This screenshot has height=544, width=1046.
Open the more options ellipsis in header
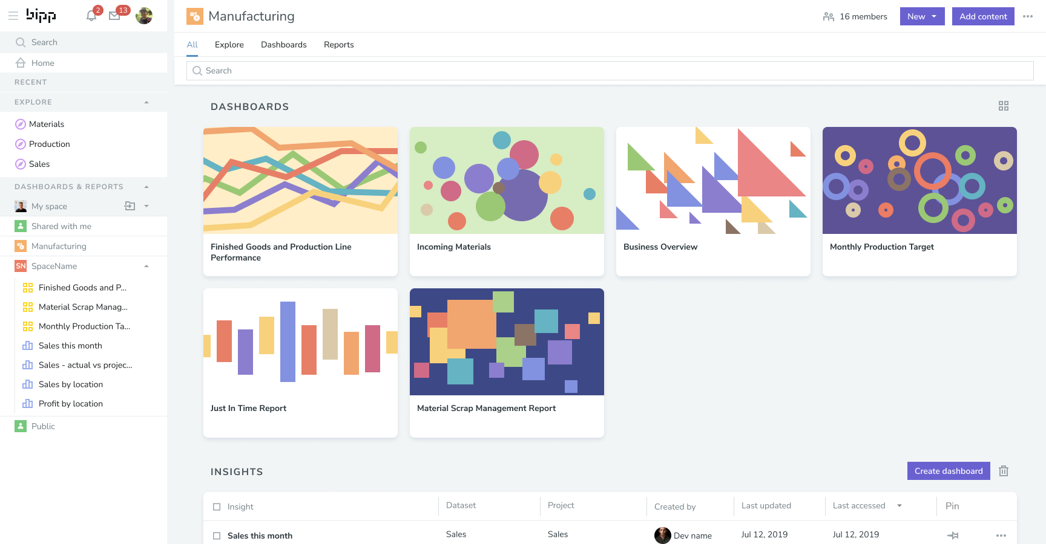(1027, 16)
